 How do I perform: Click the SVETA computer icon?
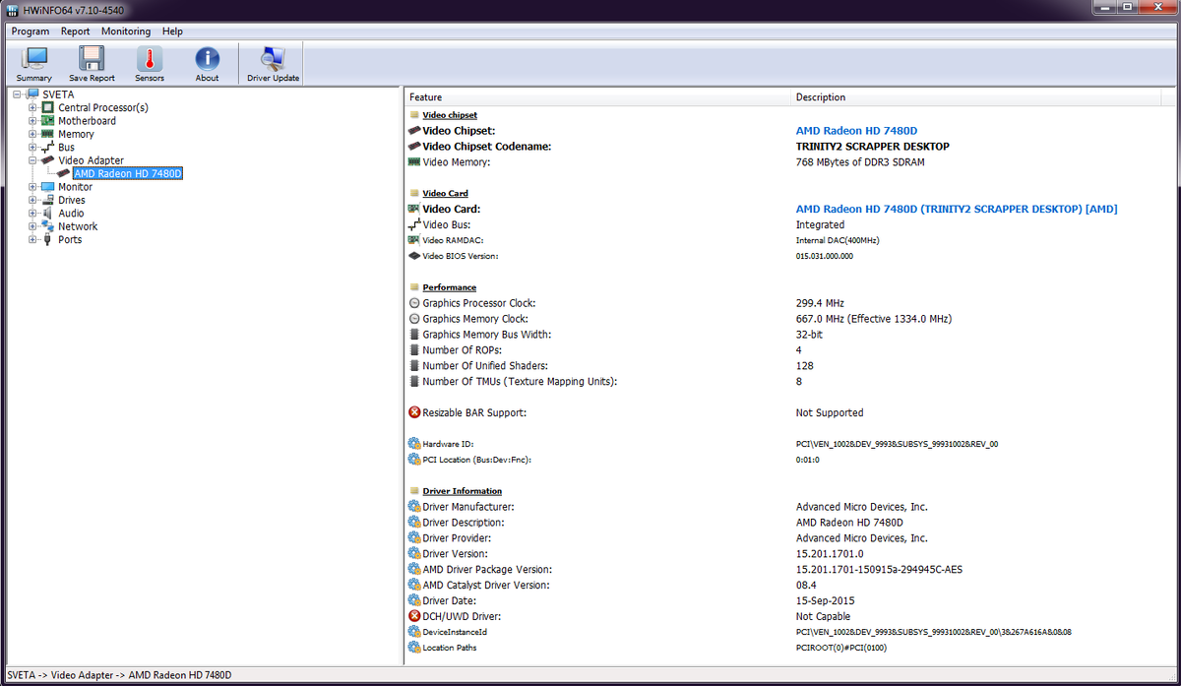[x=32, y=94]
